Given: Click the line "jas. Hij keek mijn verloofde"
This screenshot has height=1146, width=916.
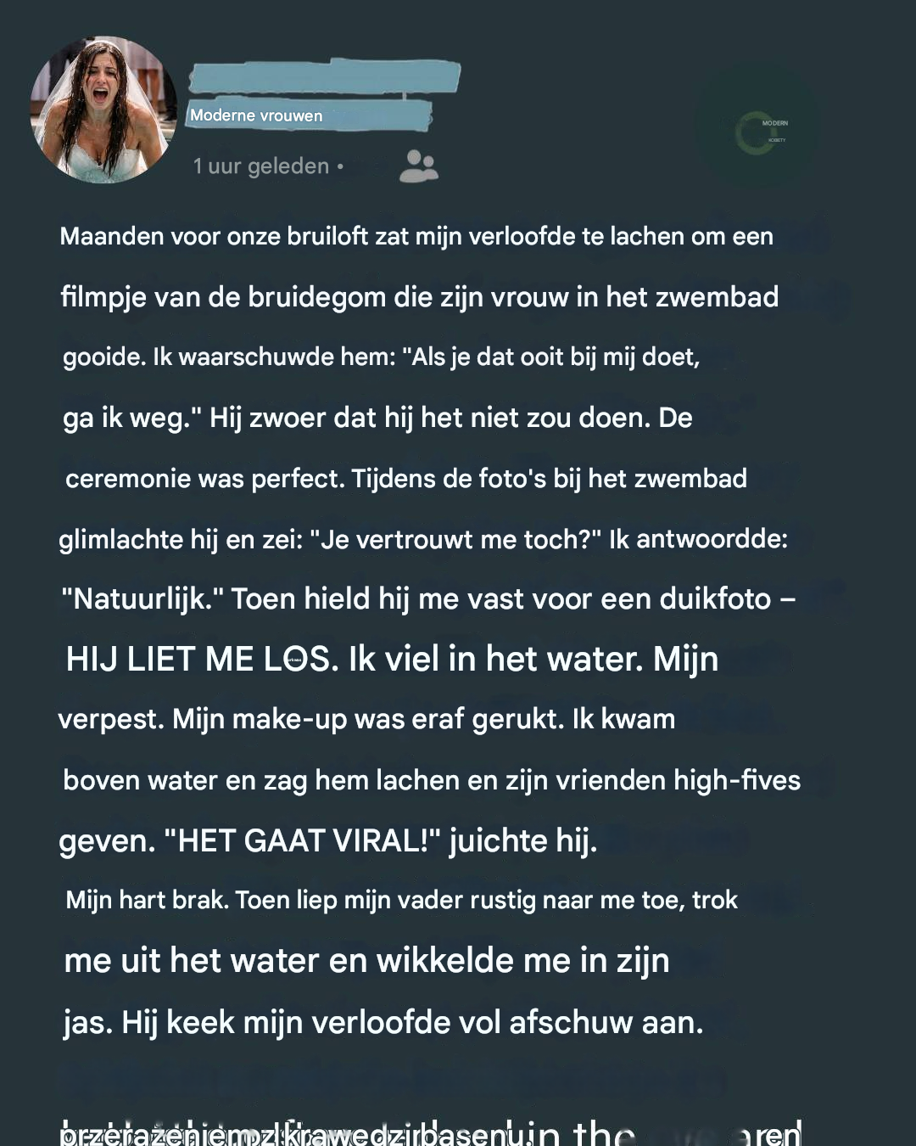Looking at the screenshot, I should point(383,1023).
